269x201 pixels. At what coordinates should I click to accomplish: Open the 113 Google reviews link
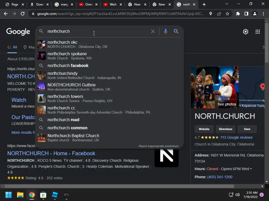pos(236,137)
